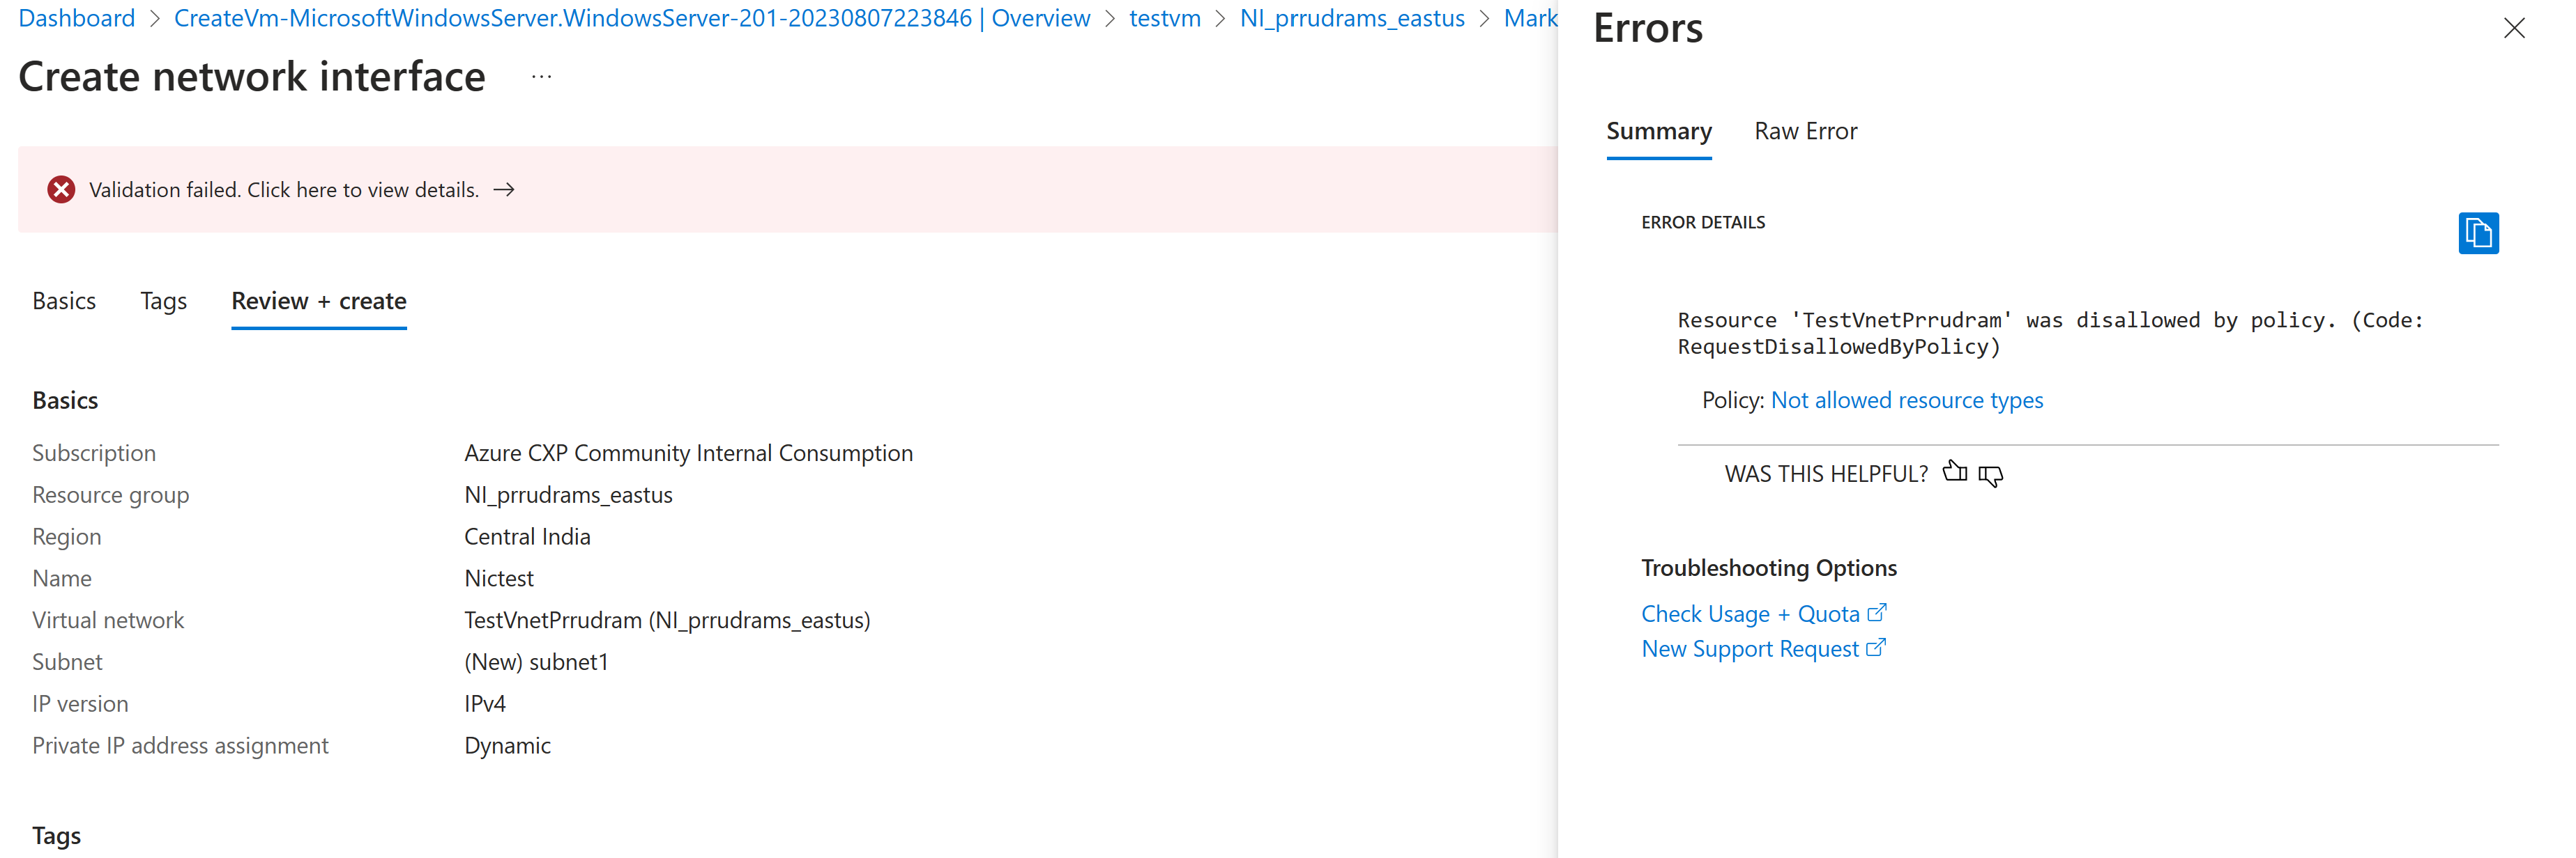The width and height of the screenshot is (2576, 858).
Task: Open New Support Request link
Action: (x=1750, y=649)
